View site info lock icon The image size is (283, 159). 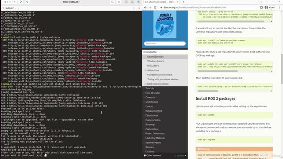(x=161, y=8)
